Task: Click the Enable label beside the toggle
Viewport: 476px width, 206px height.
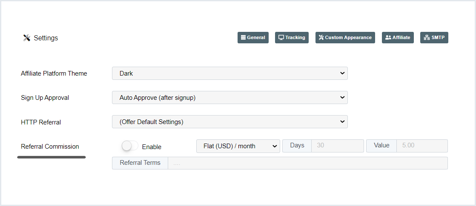Action: tap(152, 147)
